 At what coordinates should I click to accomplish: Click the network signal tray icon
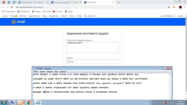pos(170,103)
